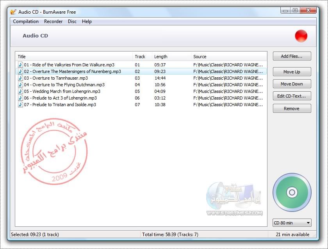Viewport: 328px width, 249px height.
Task: Click track number 06 cell
Action: coord(137,98)
